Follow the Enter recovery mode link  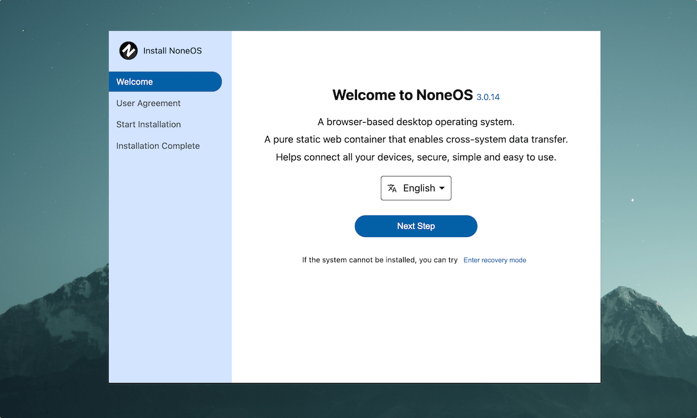coord(495,260)
